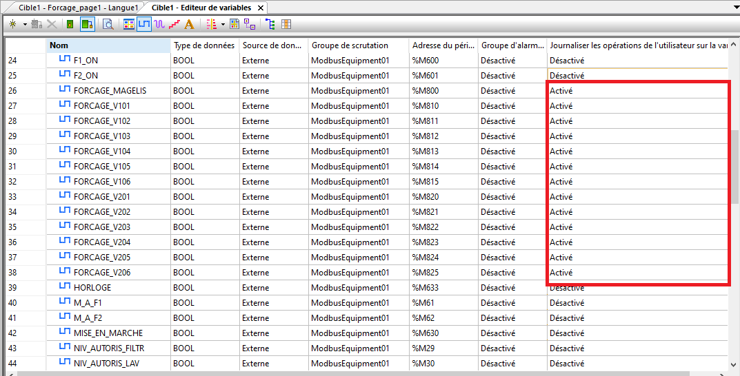Image resolution: width=740 pixels, height=376 pixels.
Task: Click the new variable star icon
Action: (12, 24)
